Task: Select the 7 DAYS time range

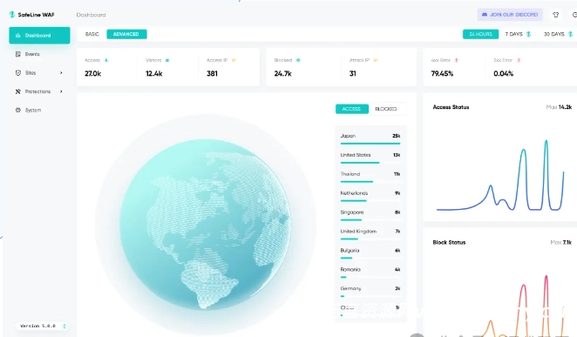Action: point(513,34)
